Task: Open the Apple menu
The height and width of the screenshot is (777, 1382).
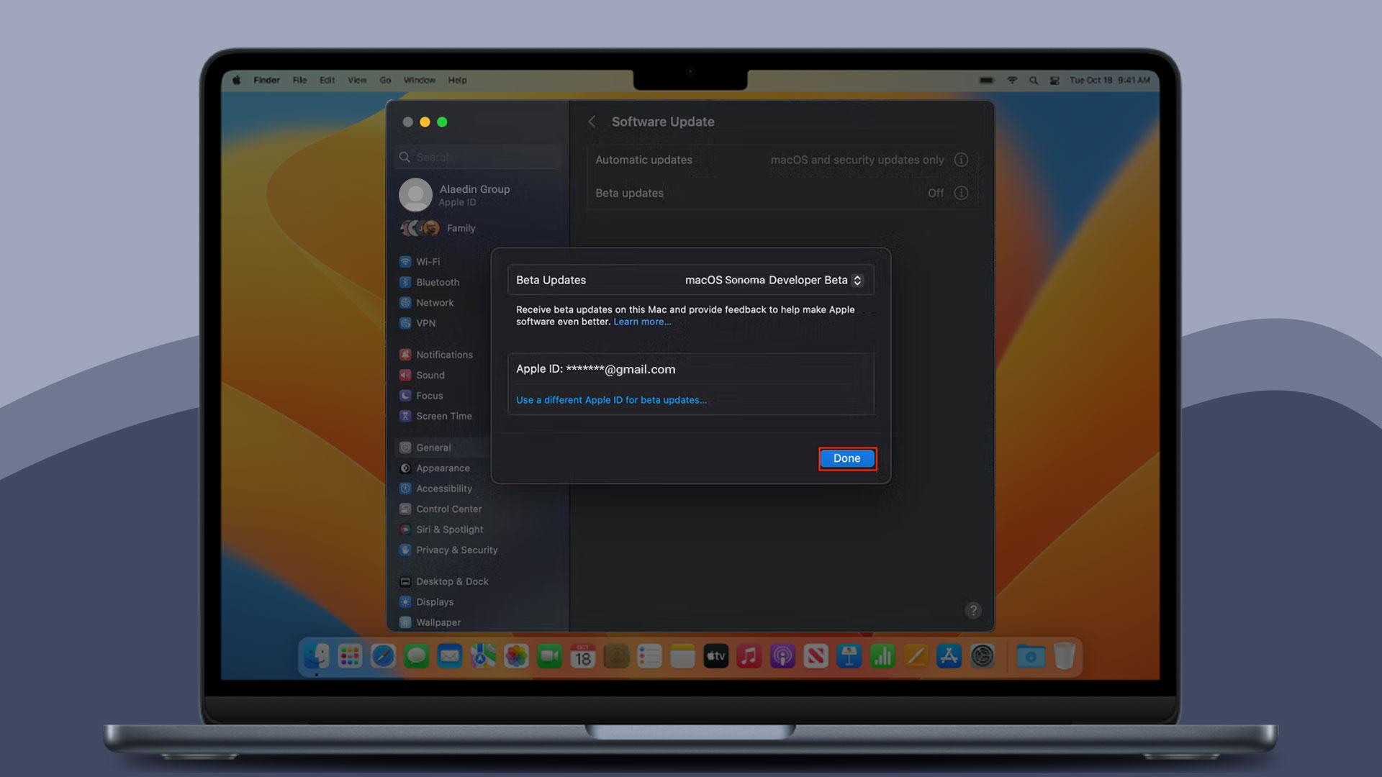Action: pyautogui.click(x=236, y=80)
